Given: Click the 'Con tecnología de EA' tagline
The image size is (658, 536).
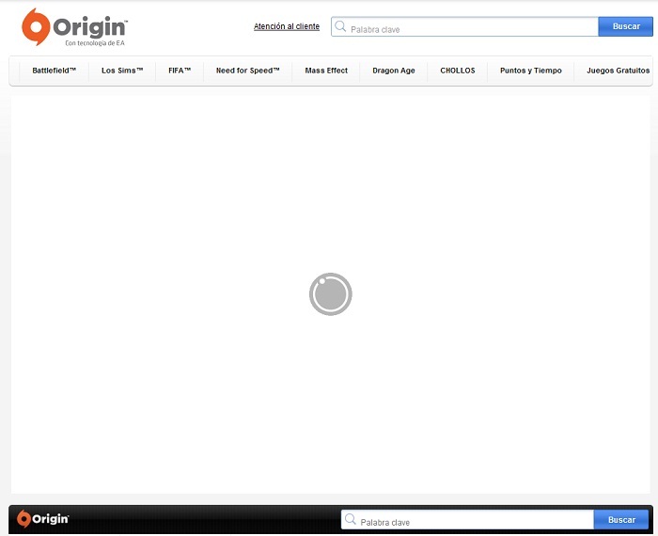Looking at the screenshot, I should click(x=95, y=43).
